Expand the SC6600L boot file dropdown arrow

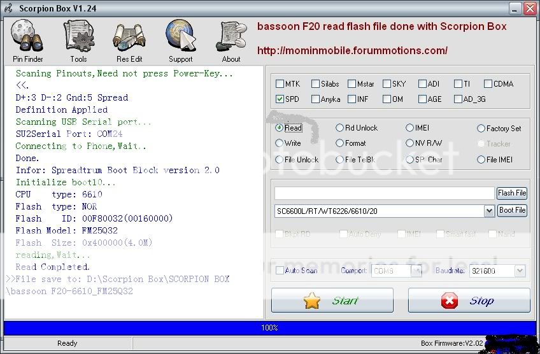coord(489,211)
